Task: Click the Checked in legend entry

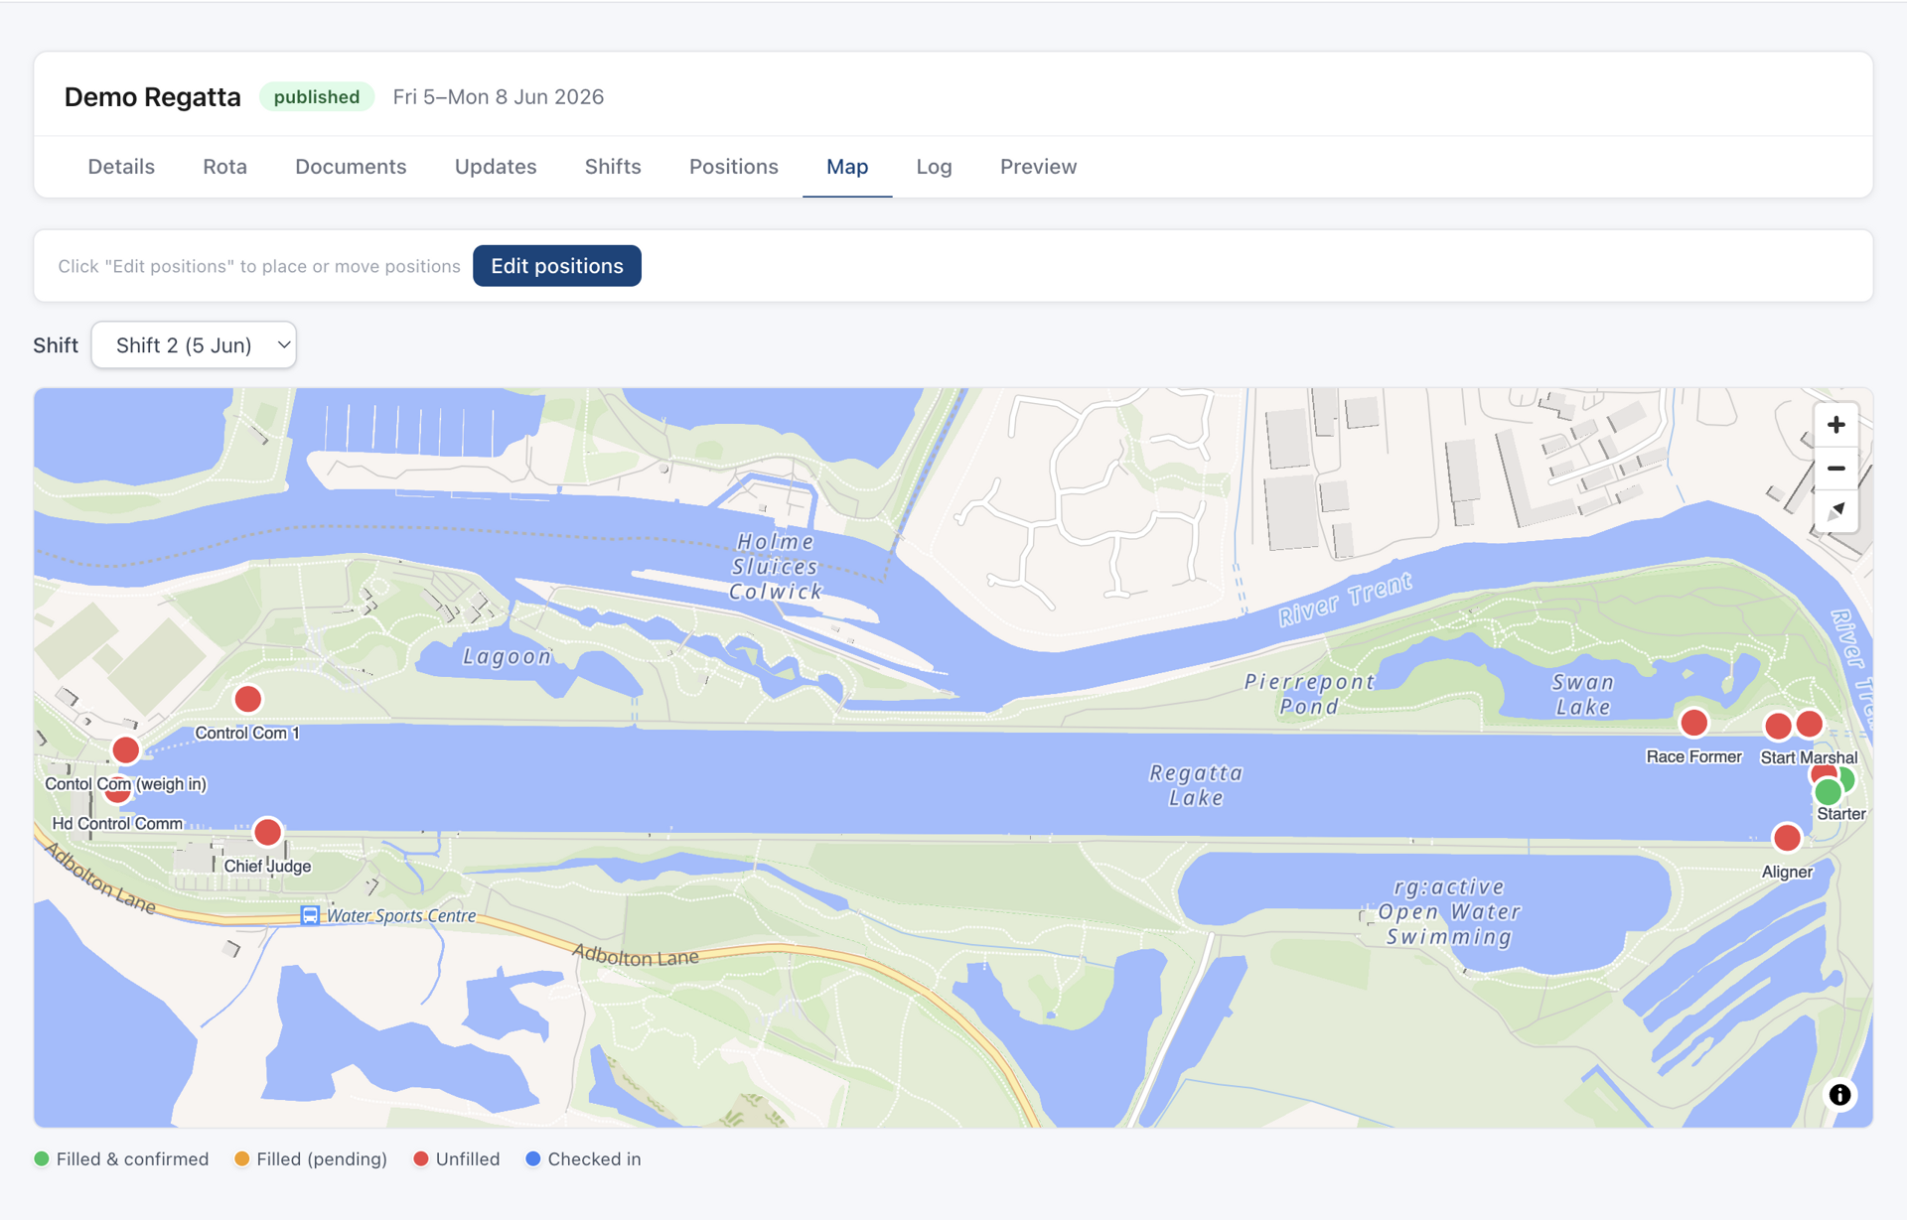Action: pos(583,1158)
